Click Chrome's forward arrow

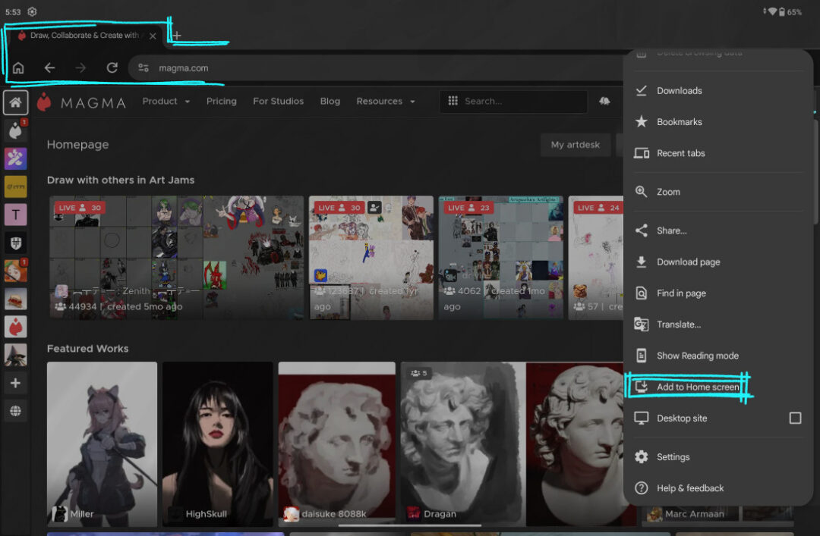click(80, 68)
